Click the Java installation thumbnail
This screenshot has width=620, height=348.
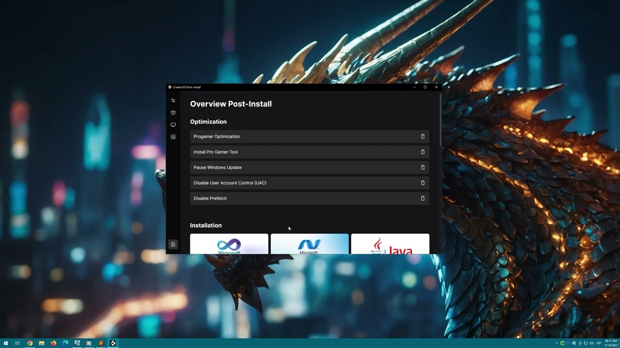(390, 244)
